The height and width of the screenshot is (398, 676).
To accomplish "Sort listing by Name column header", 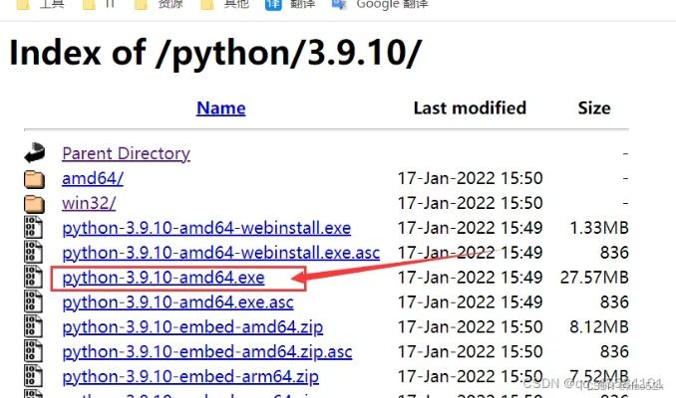I will pyautogui.click(x=220, y=108).
